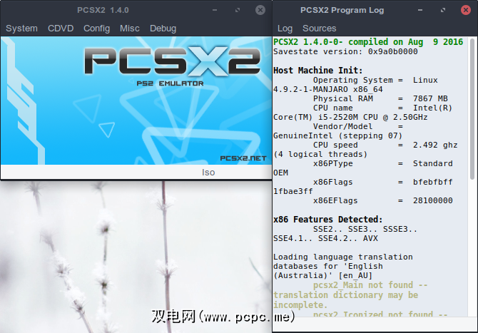Viewport: 478px width, 333px height.
Task: Open the Misc menu
Action: tap(130, 29)
